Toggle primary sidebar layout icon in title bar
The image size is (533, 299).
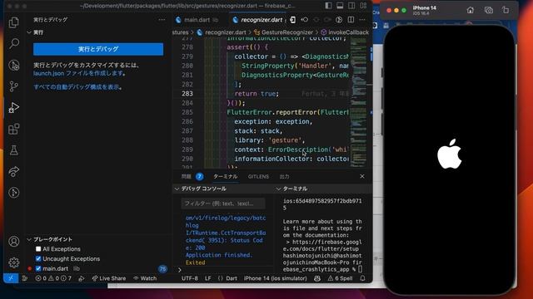328,6
